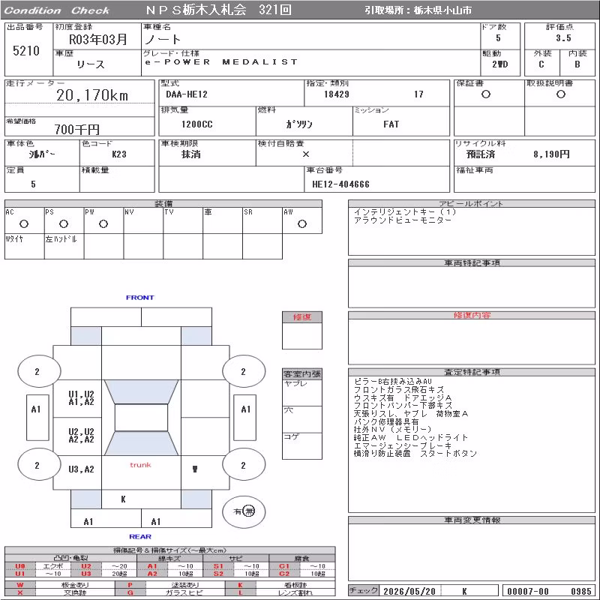Click designation number 18429
This screenshot has width=600, height=600.
pyautogui.click(x=336, y=94)
